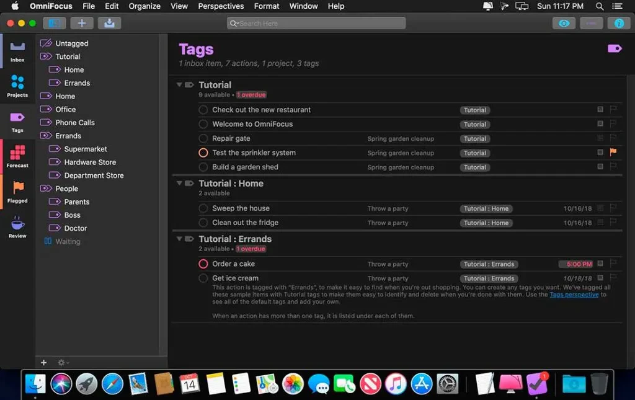Viewport: 635px width, 400px height.
Task: Click the Tutorial : Errands tag on Order a cake
Action: click(489, 264)
